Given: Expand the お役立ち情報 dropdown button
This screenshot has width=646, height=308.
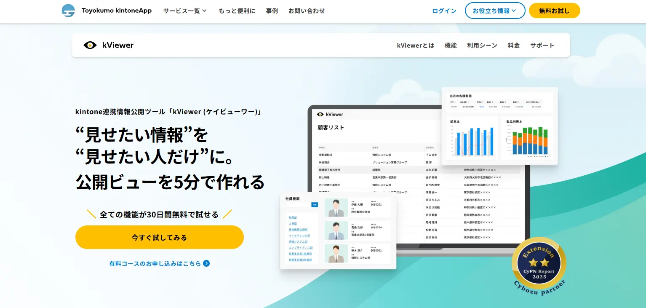Looking at the screenshot, I should 495,11.
